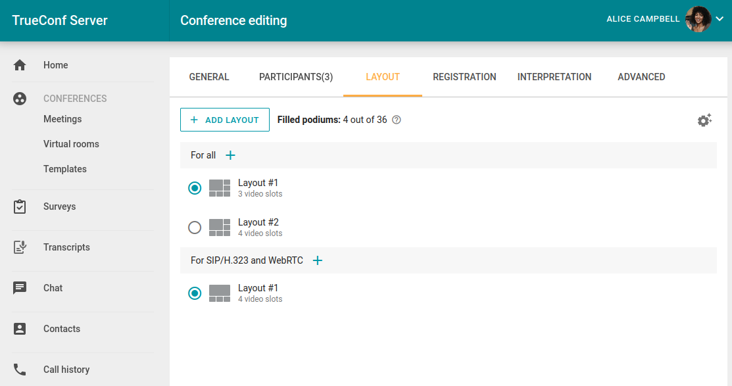Click plus next to For SIP/H.323 and WebRTC
Image resolution: width=732 pixels, height=386 pixels.
(x=318, y=260)
